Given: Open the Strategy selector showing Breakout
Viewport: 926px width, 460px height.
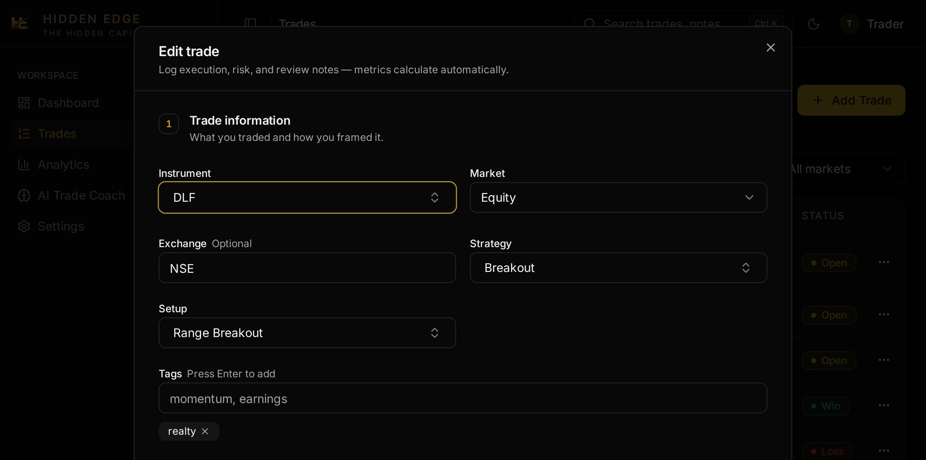Looking at the screenshot, I should coord(618,268).
